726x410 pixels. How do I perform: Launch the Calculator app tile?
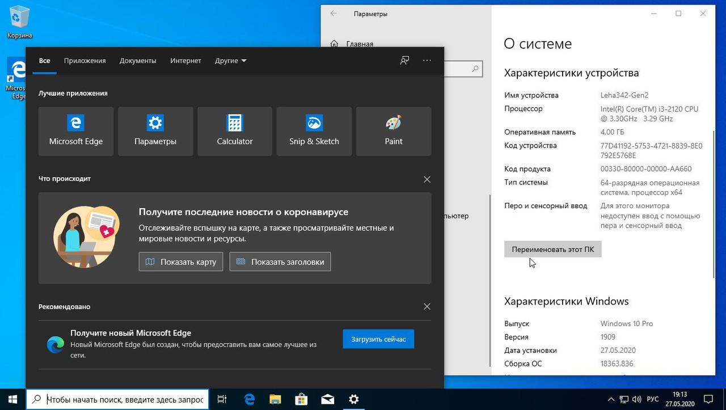[235, 131]
